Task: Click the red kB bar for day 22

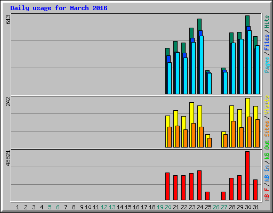Action: coord(183,188)
